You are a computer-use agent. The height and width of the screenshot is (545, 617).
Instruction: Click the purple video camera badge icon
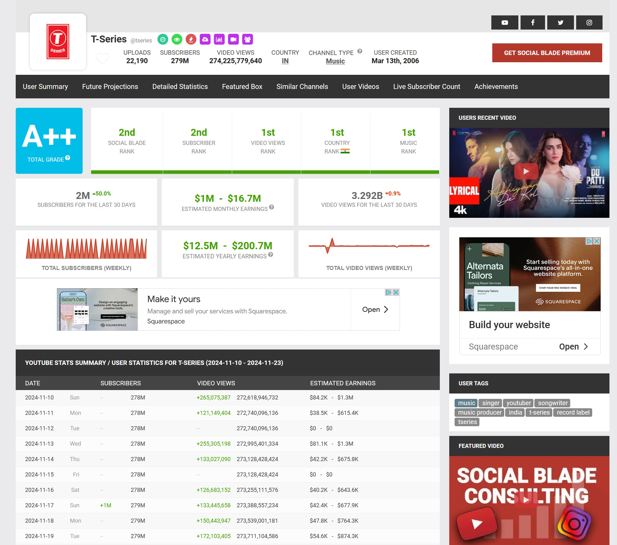[233, 39]
